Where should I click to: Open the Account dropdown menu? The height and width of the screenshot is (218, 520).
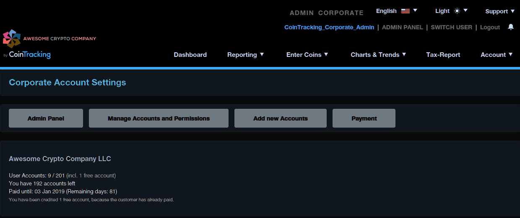click(497, 55)
